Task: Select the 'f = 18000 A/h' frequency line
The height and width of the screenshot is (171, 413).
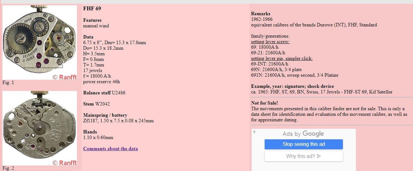Action: point(97,76)
